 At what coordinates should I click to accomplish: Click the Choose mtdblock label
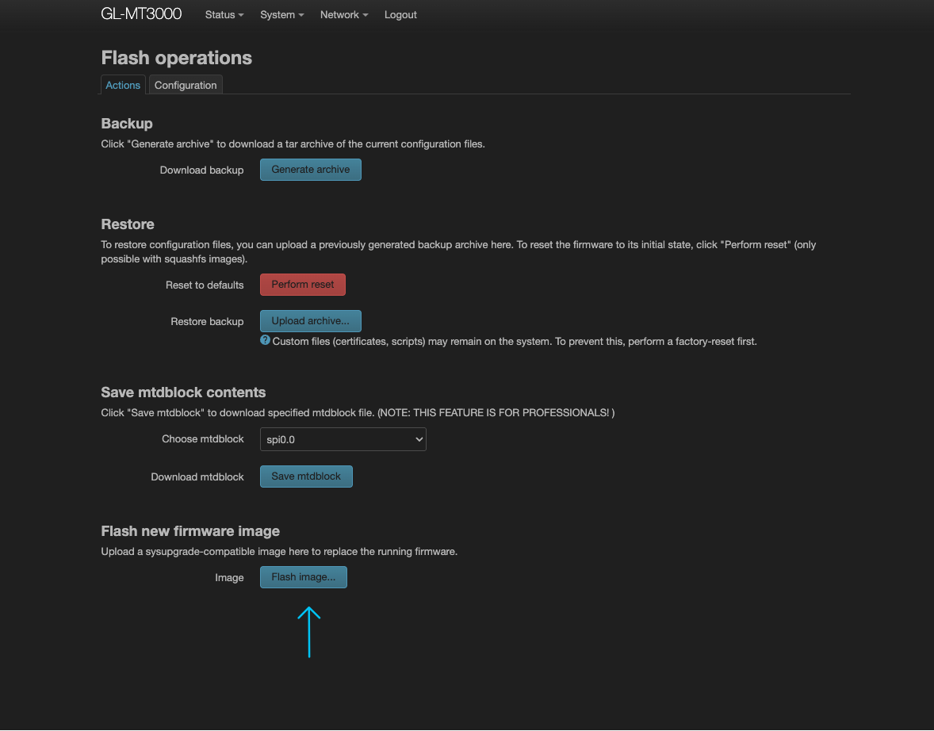click(202, 439)
